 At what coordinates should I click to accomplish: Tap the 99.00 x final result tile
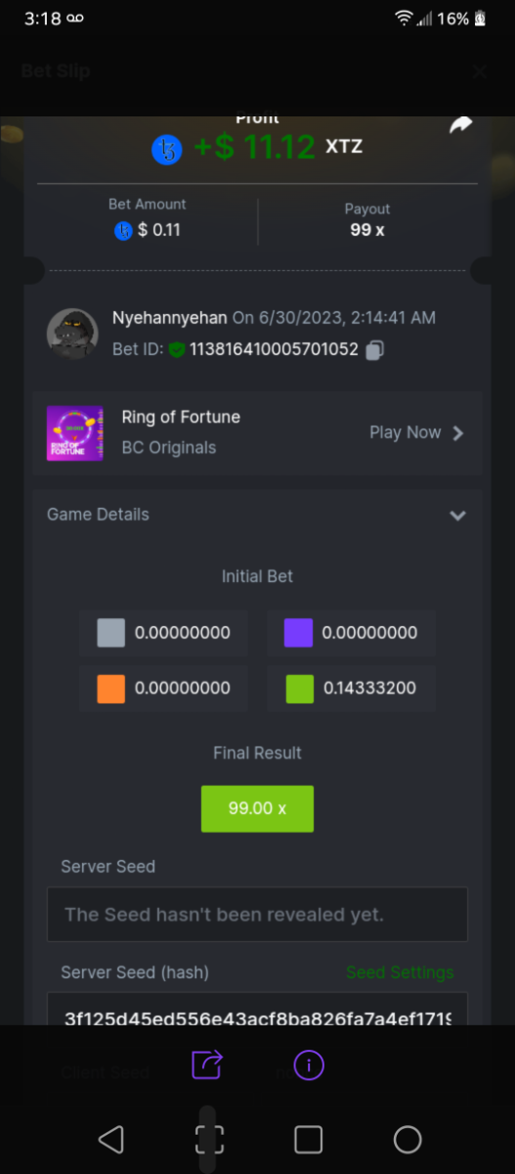(x=257, y=809)
